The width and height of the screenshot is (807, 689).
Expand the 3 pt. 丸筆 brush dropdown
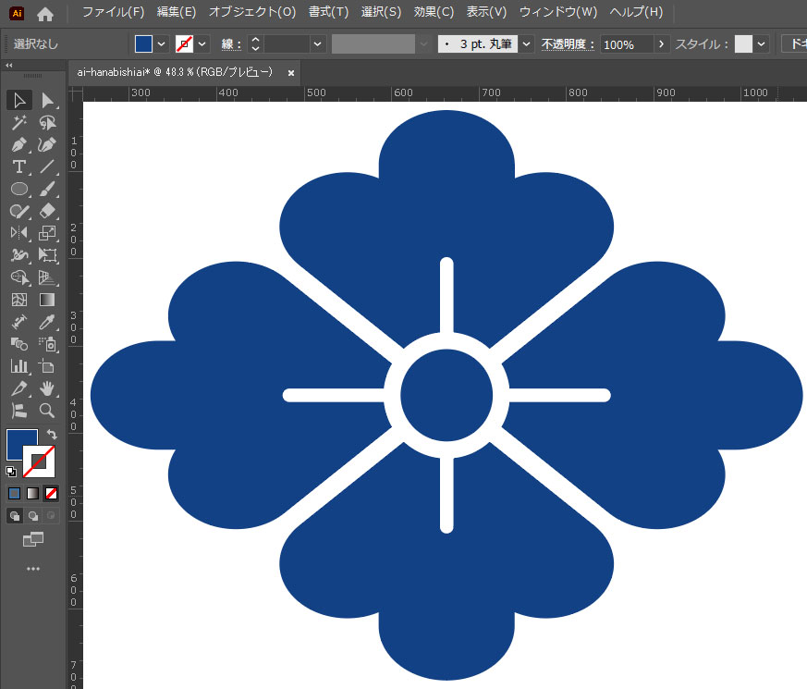(526, 44)
